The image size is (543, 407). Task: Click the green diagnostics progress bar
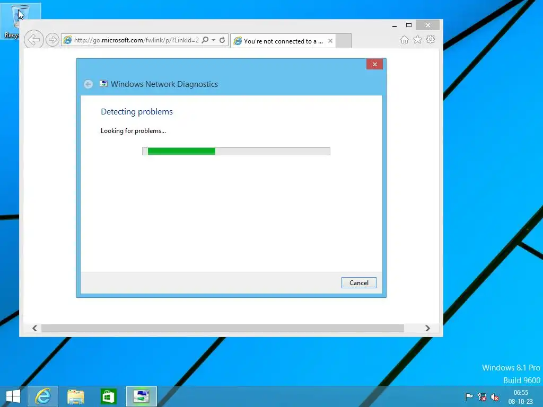tap(236, 151)
